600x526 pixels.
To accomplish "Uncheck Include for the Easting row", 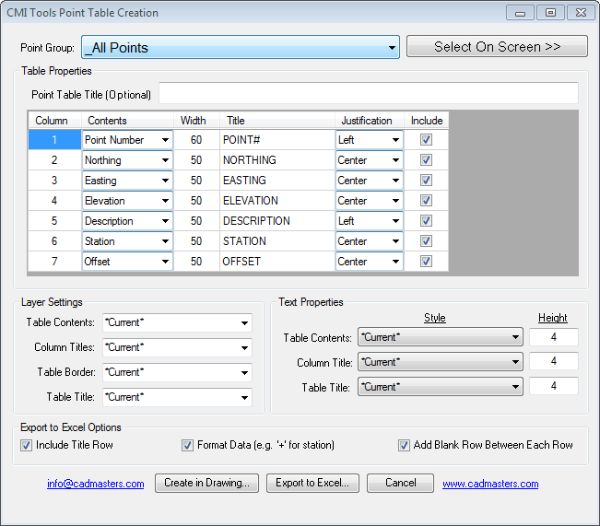I will point(426,181).
